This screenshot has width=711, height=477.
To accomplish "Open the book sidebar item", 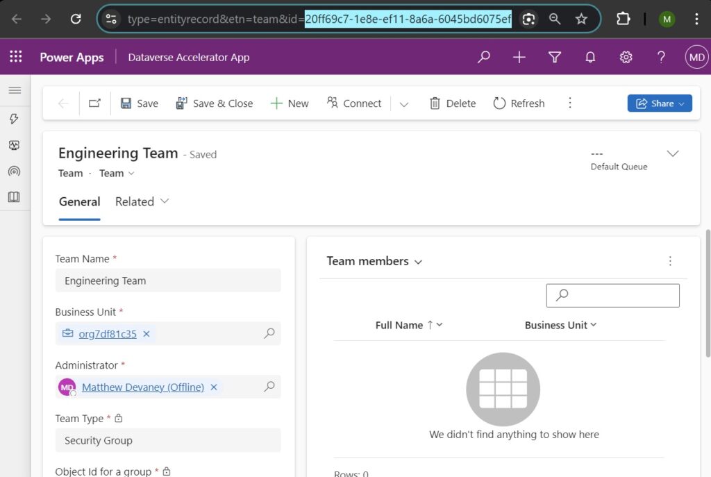I will 14,196.
